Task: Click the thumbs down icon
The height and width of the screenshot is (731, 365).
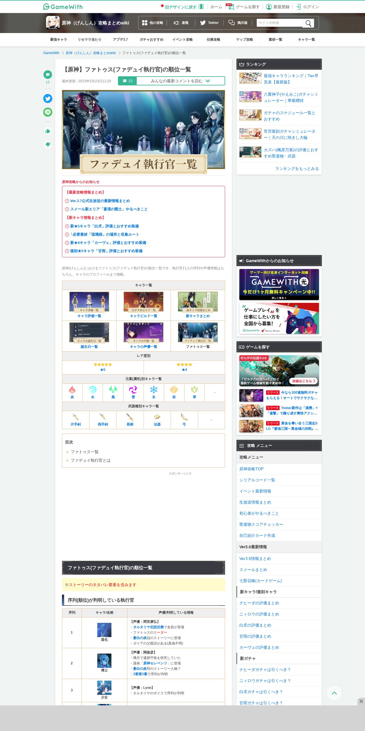Action: (x=48, y=144)
